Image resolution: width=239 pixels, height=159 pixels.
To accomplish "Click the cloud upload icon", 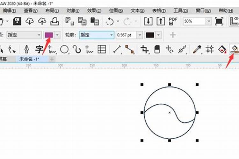I will [42, 21].
